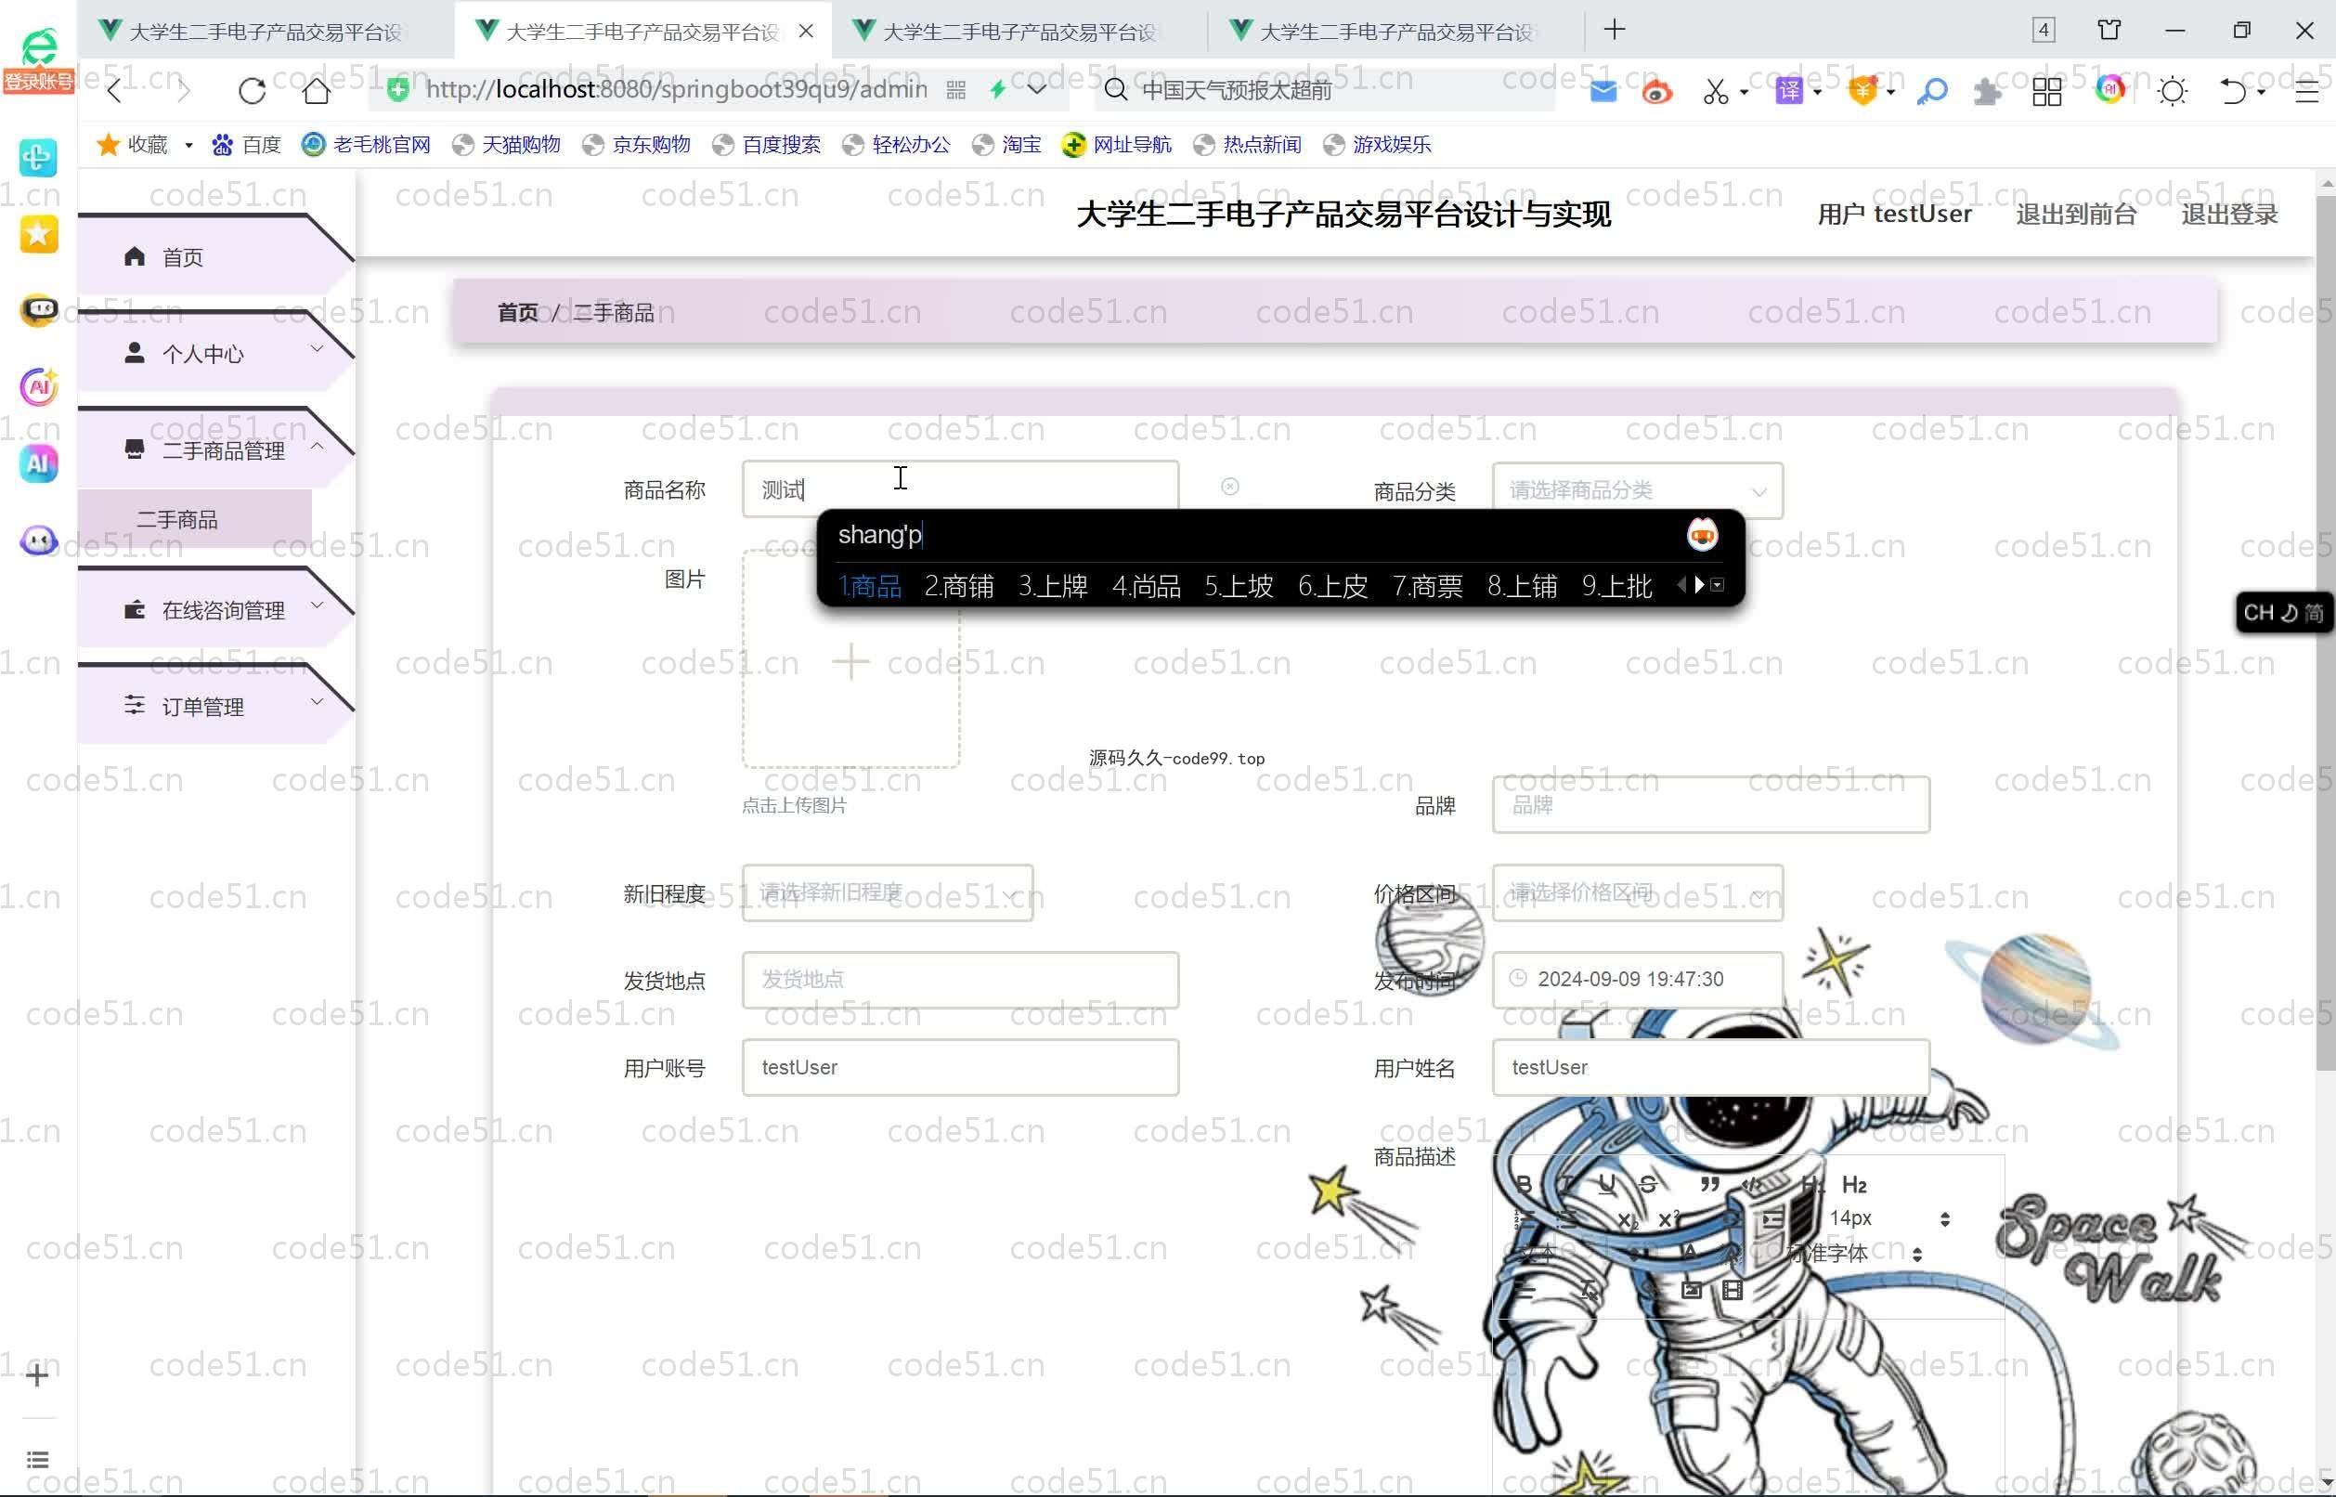This screenshot has width=2336, height=1497.
Task: Click 退出到前台 link
Action: [x=2076, y=214]
